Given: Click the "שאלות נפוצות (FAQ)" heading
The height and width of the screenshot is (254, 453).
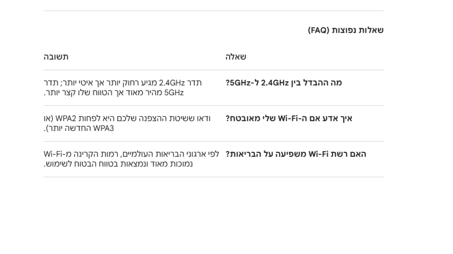Looking at the screenshot, I should point(346,30).
